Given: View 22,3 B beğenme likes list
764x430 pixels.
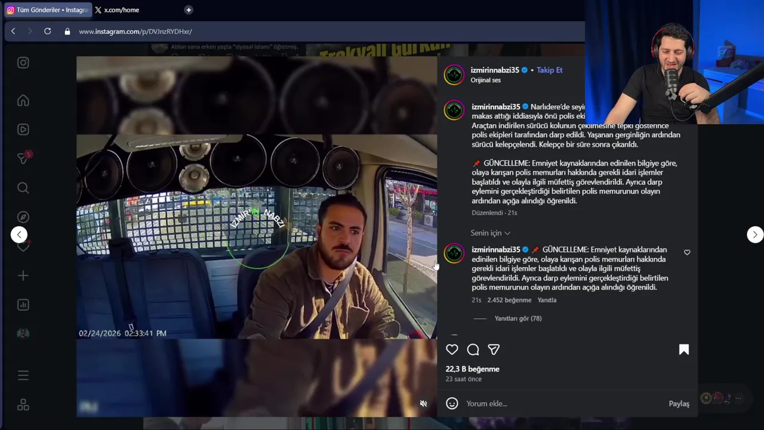Looking at the screenshot, I should coord(473,369).
